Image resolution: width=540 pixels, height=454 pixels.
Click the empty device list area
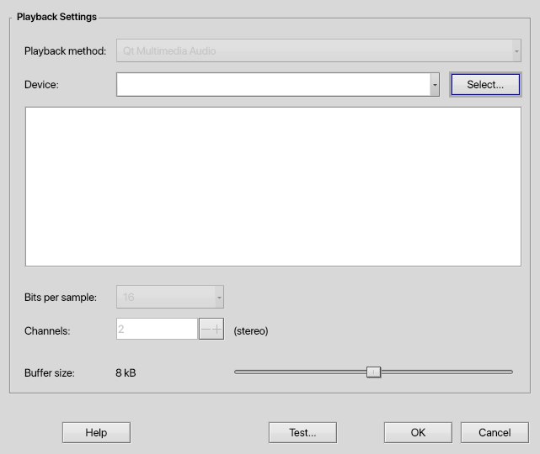(x=273, y=187)
